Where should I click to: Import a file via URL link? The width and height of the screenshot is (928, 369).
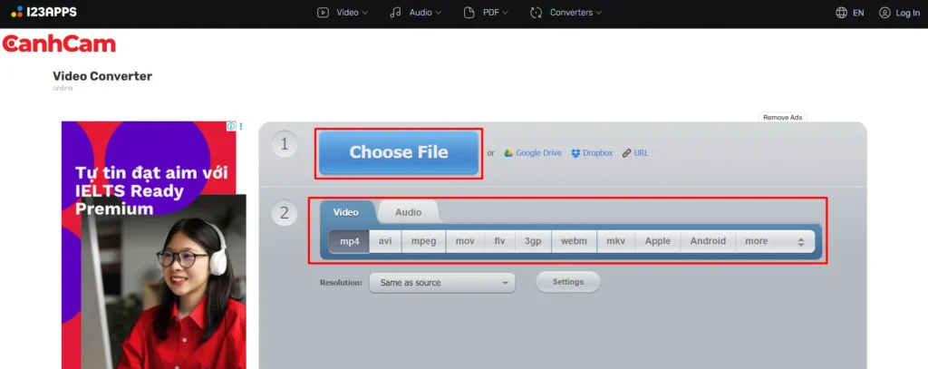641,153
